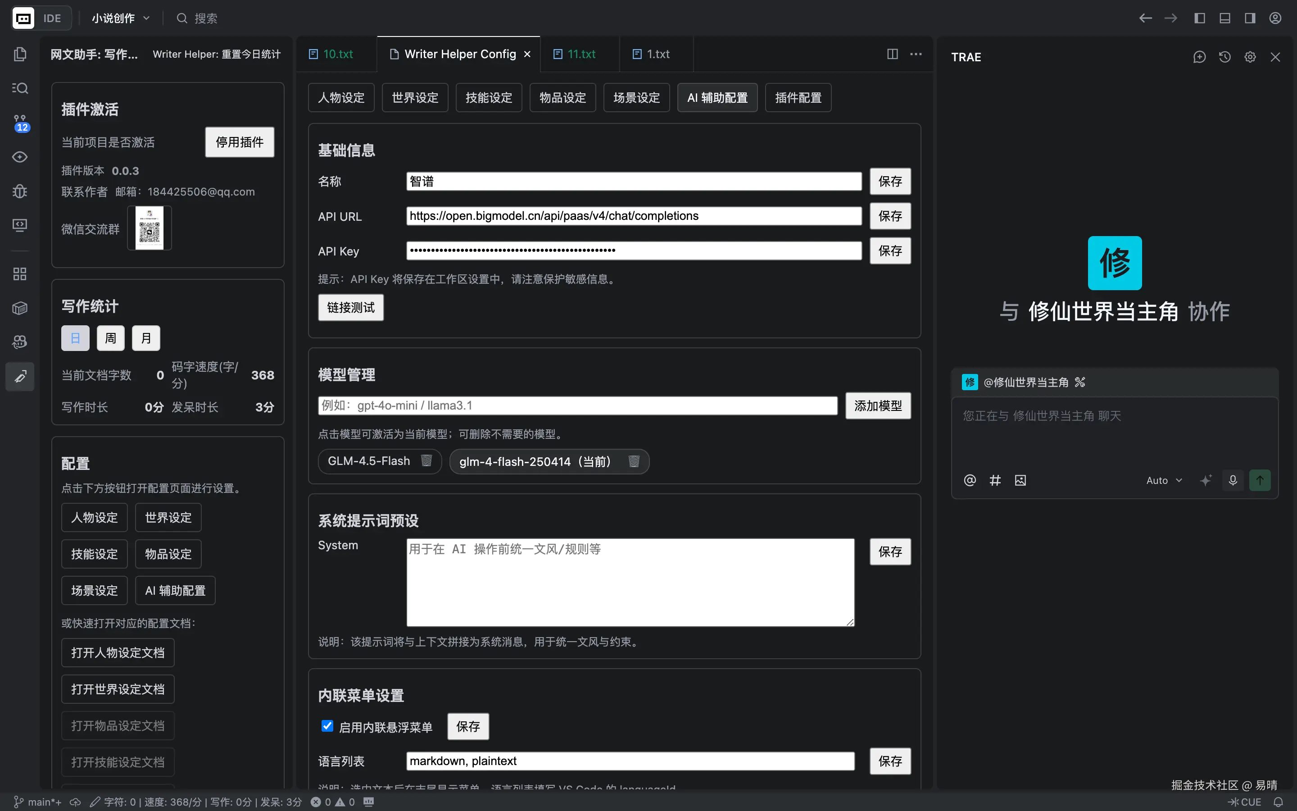Click the microphone voice input icon
This screenshot has width=1297, height=811.
1233,480
